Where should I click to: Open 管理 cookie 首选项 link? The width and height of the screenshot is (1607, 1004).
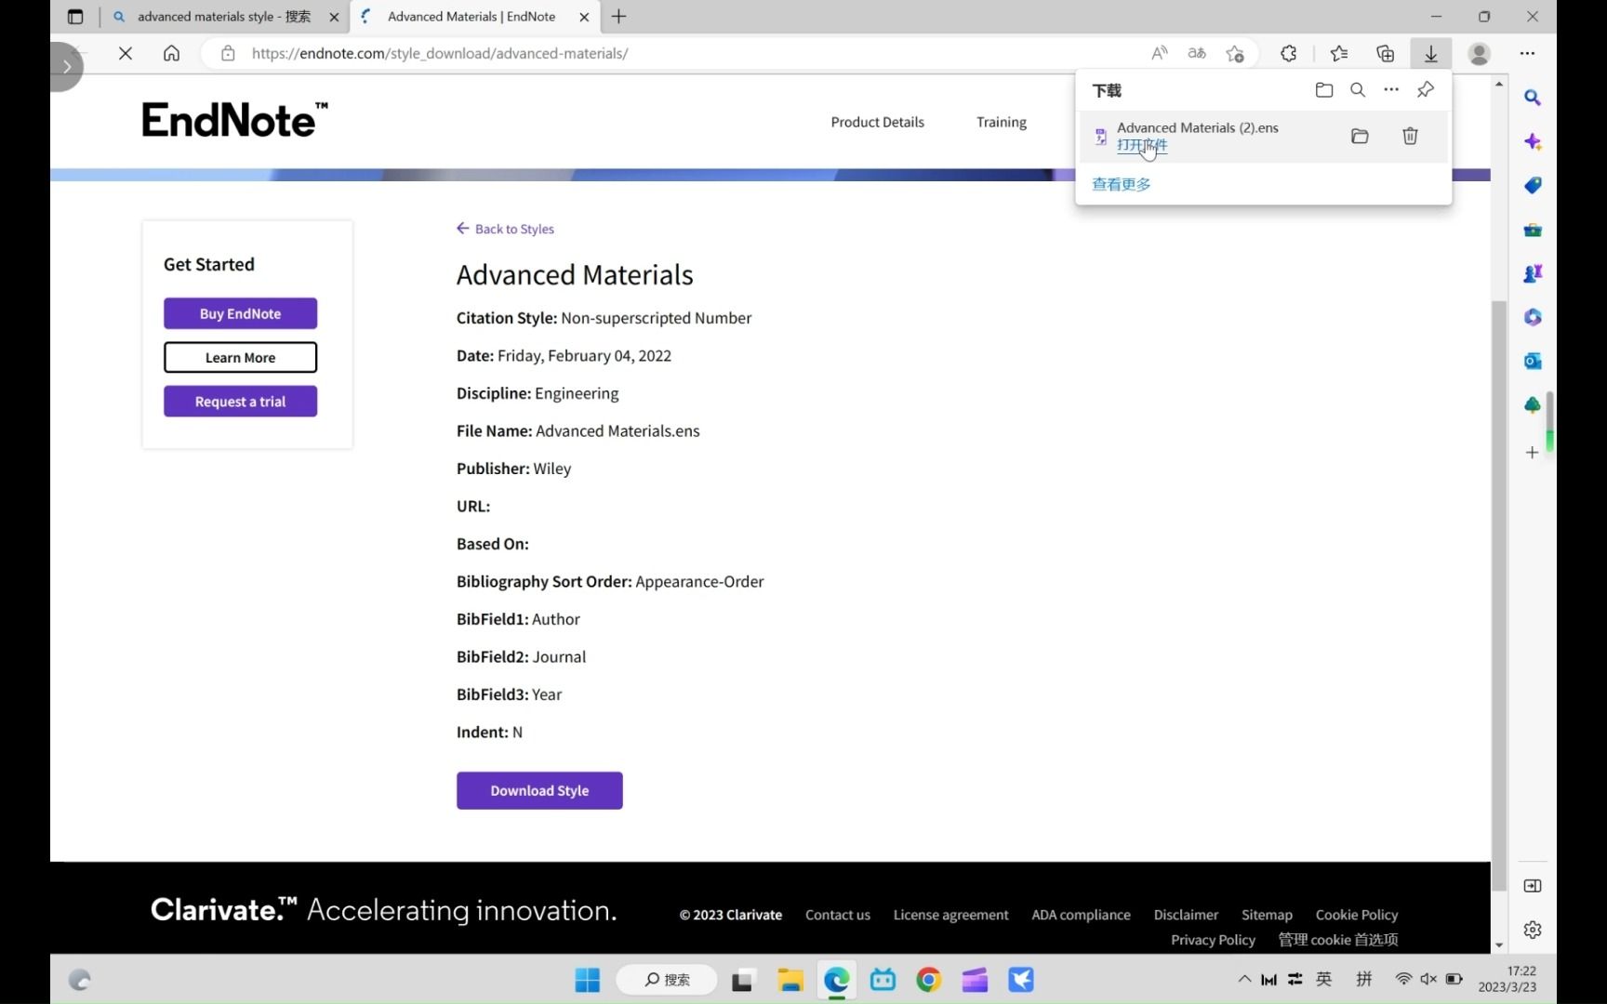pos(1337,940)
